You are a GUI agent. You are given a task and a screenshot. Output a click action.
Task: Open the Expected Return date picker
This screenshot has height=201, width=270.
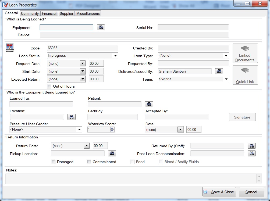tap(83, 79)
